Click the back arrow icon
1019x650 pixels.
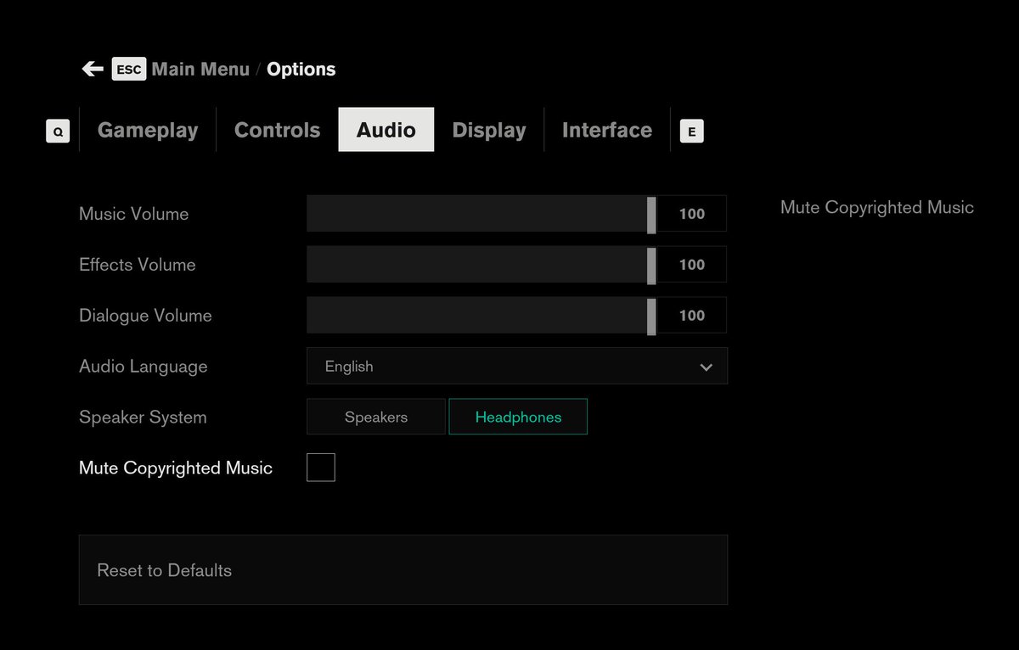pyautogui.click(x=92, y=69)
